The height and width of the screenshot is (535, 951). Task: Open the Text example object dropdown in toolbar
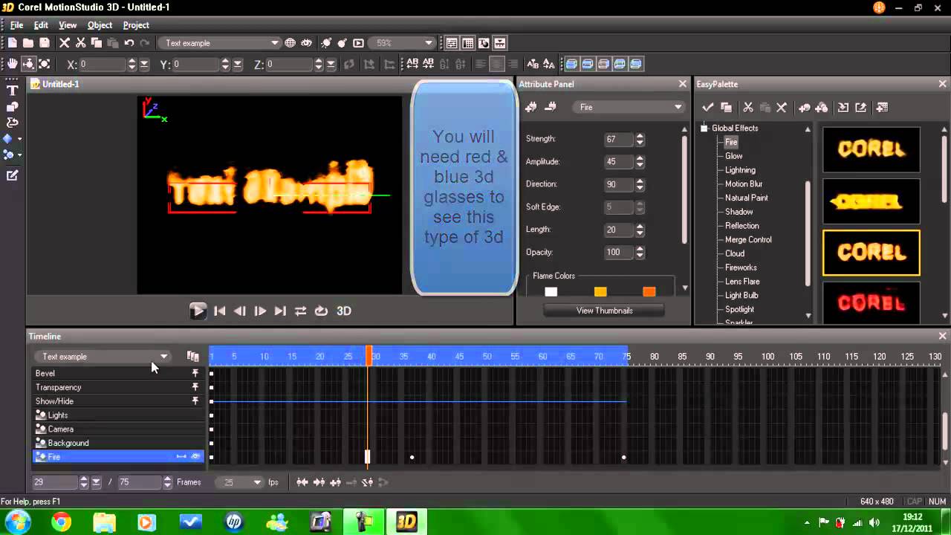point(220,43)
